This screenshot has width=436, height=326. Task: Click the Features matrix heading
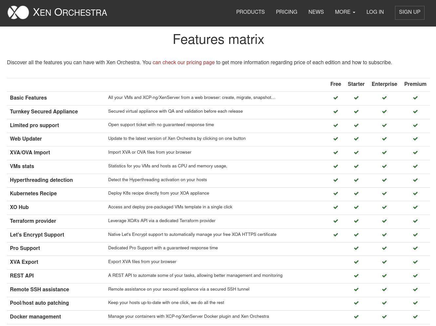[218, 40]
